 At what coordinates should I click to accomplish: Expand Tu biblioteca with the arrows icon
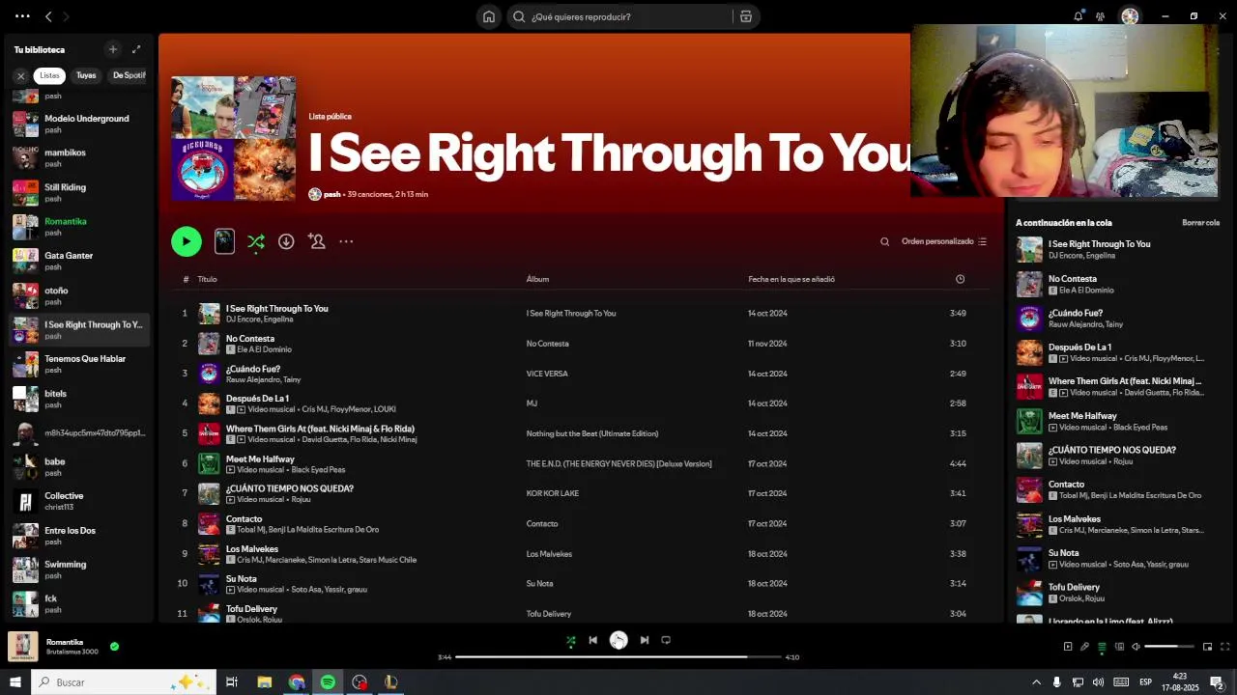136,49
